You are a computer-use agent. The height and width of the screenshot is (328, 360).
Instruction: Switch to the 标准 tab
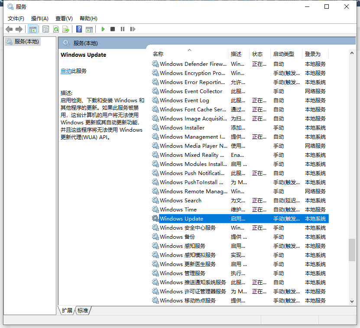(83, 311)
